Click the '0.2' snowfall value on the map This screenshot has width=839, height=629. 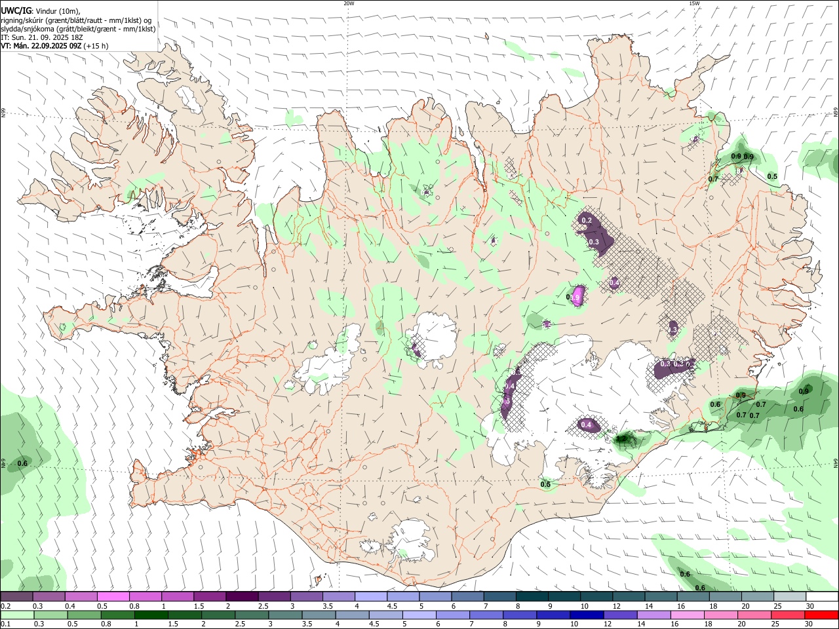point(587,220)
